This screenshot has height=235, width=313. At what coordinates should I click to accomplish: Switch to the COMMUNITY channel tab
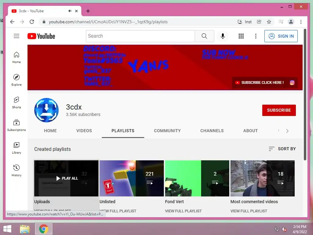point(167,131)
